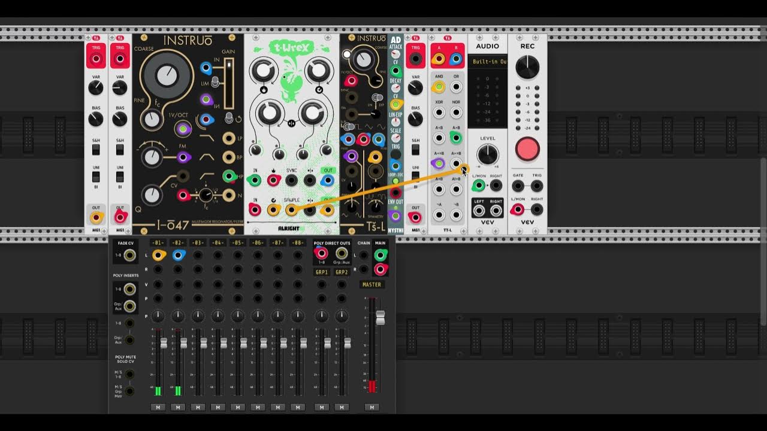Click the COARSE knob on the I-ō47 filter
The image size is (767, 431).
tap(166, 75)
